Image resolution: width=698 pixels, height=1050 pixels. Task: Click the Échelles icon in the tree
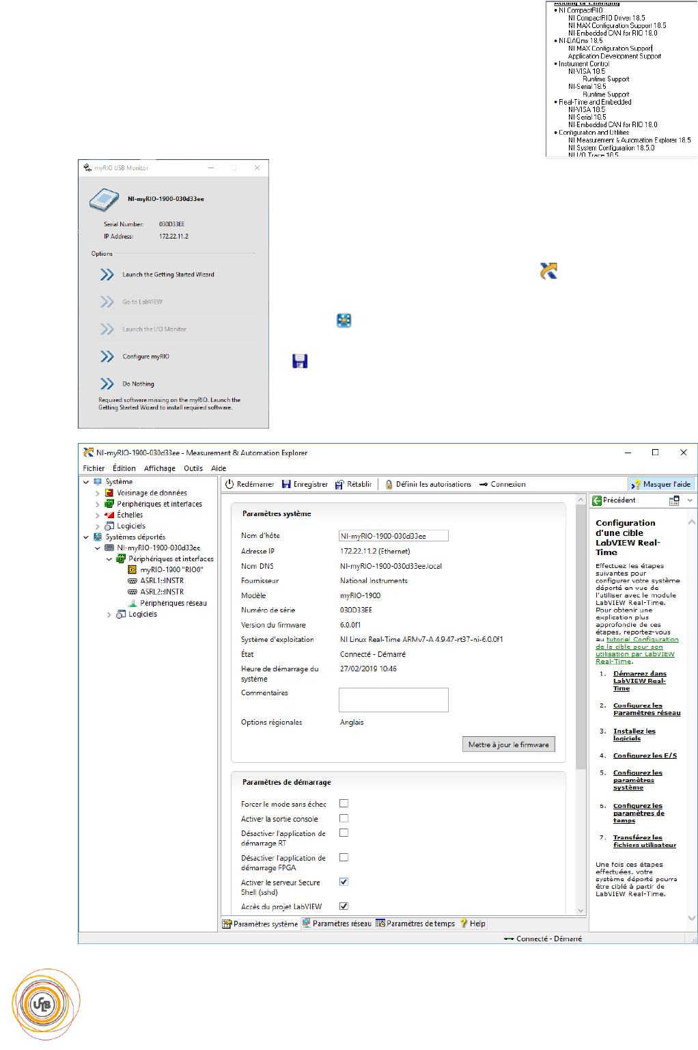[109, 515]
